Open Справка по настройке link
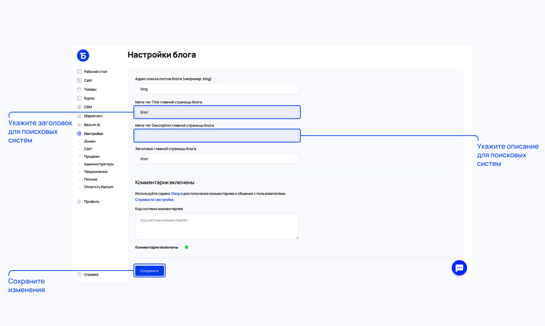The width and height of the screenshot is (545, 326). [154, 200]
